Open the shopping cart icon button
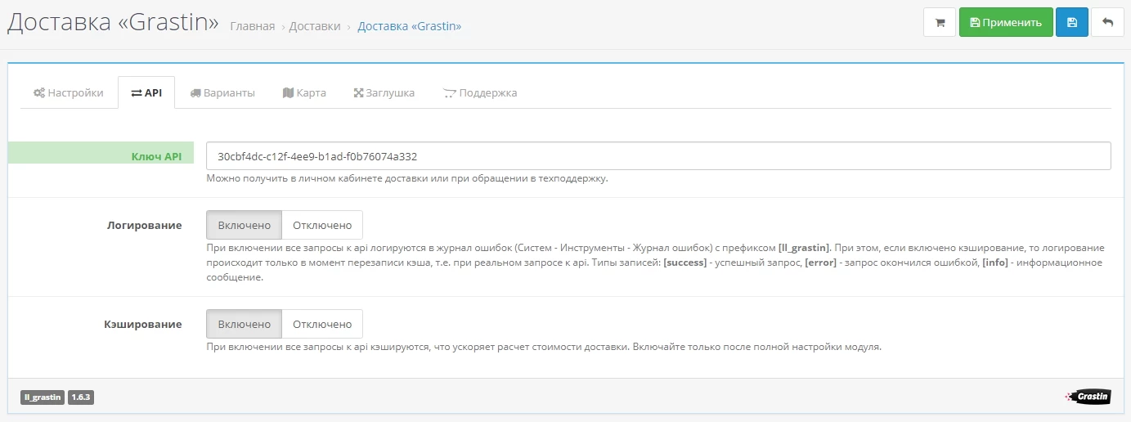Image resolution: width=1131 pixels, height=422 pixels. click(x=940, y=23)
